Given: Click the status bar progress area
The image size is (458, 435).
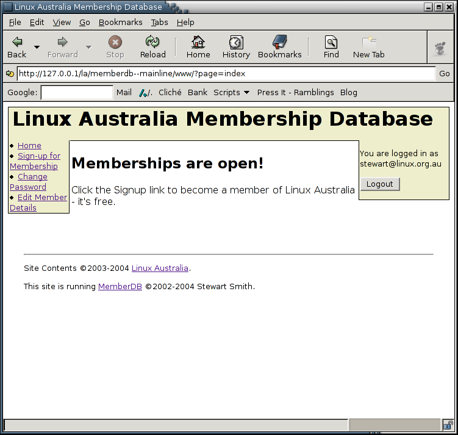Looking at the screenshot, I should (x=395, y=425).
